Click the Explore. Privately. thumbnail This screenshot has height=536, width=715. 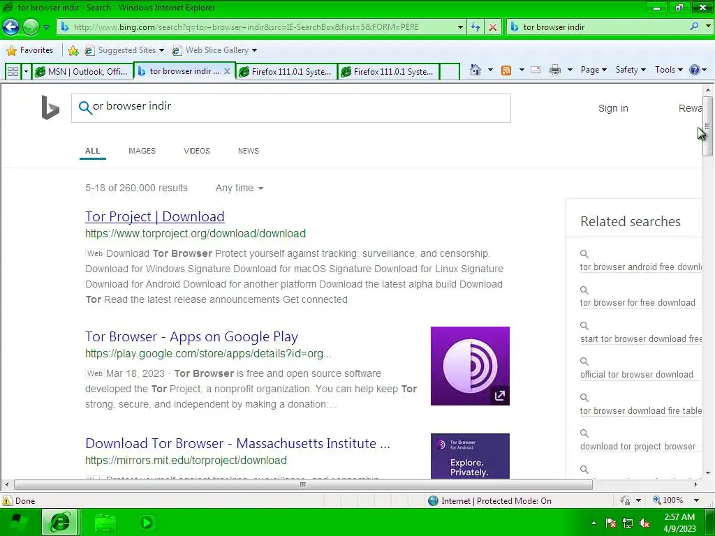[470, 456]
